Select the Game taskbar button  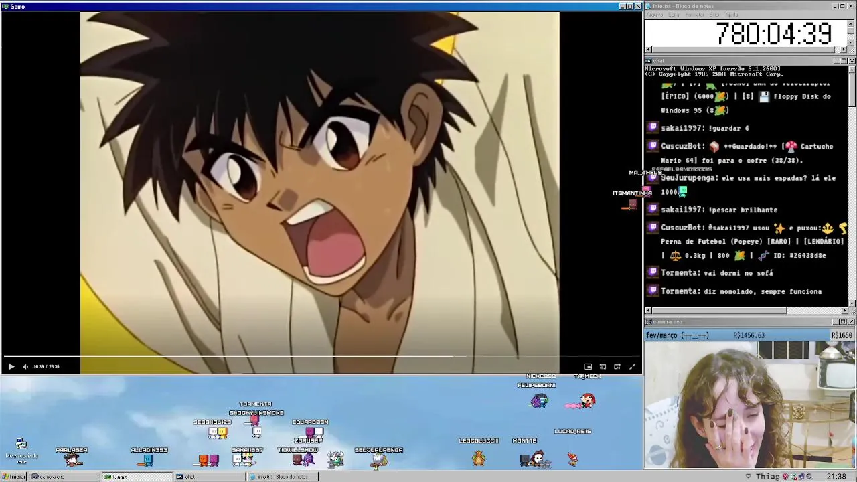[x=136, y=477]
